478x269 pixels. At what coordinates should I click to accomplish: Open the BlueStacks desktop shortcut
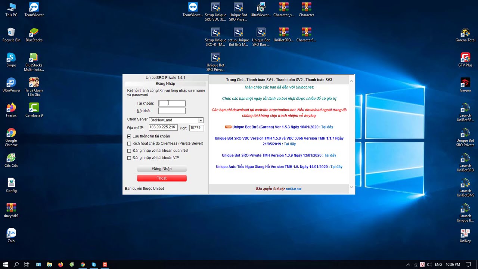[x=34, y=35]
